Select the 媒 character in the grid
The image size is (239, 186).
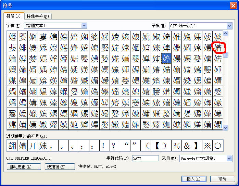coord(12,80)
